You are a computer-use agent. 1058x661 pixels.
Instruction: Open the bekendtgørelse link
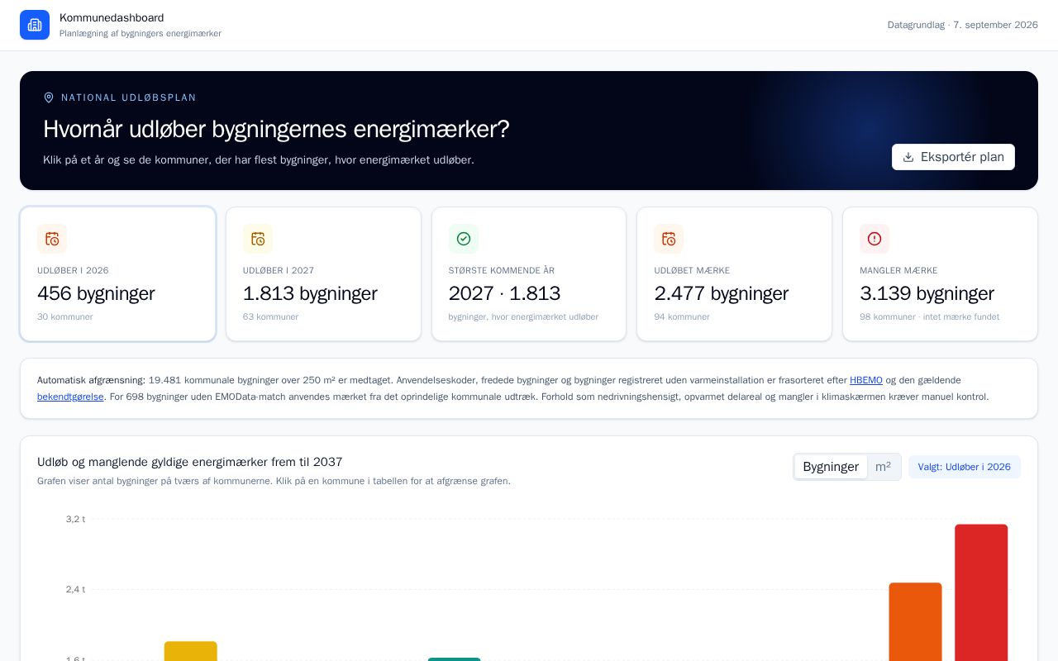click(70, 397)
